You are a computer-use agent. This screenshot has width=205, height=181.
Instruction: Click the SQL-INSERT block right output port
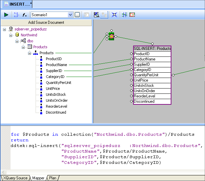(x=173, y=75)
